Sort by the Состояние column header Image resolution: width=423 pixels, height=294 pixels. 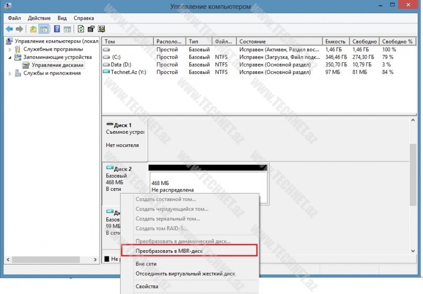click(279, 41)
